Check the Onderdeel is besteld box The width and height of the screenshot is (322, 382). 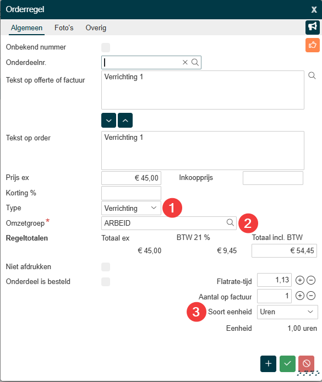(106, 282)
